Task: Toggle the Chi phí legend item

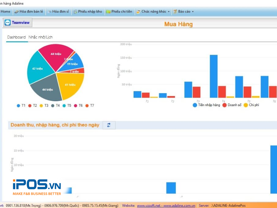Action: pyautogui.click(x=246, y=105)
